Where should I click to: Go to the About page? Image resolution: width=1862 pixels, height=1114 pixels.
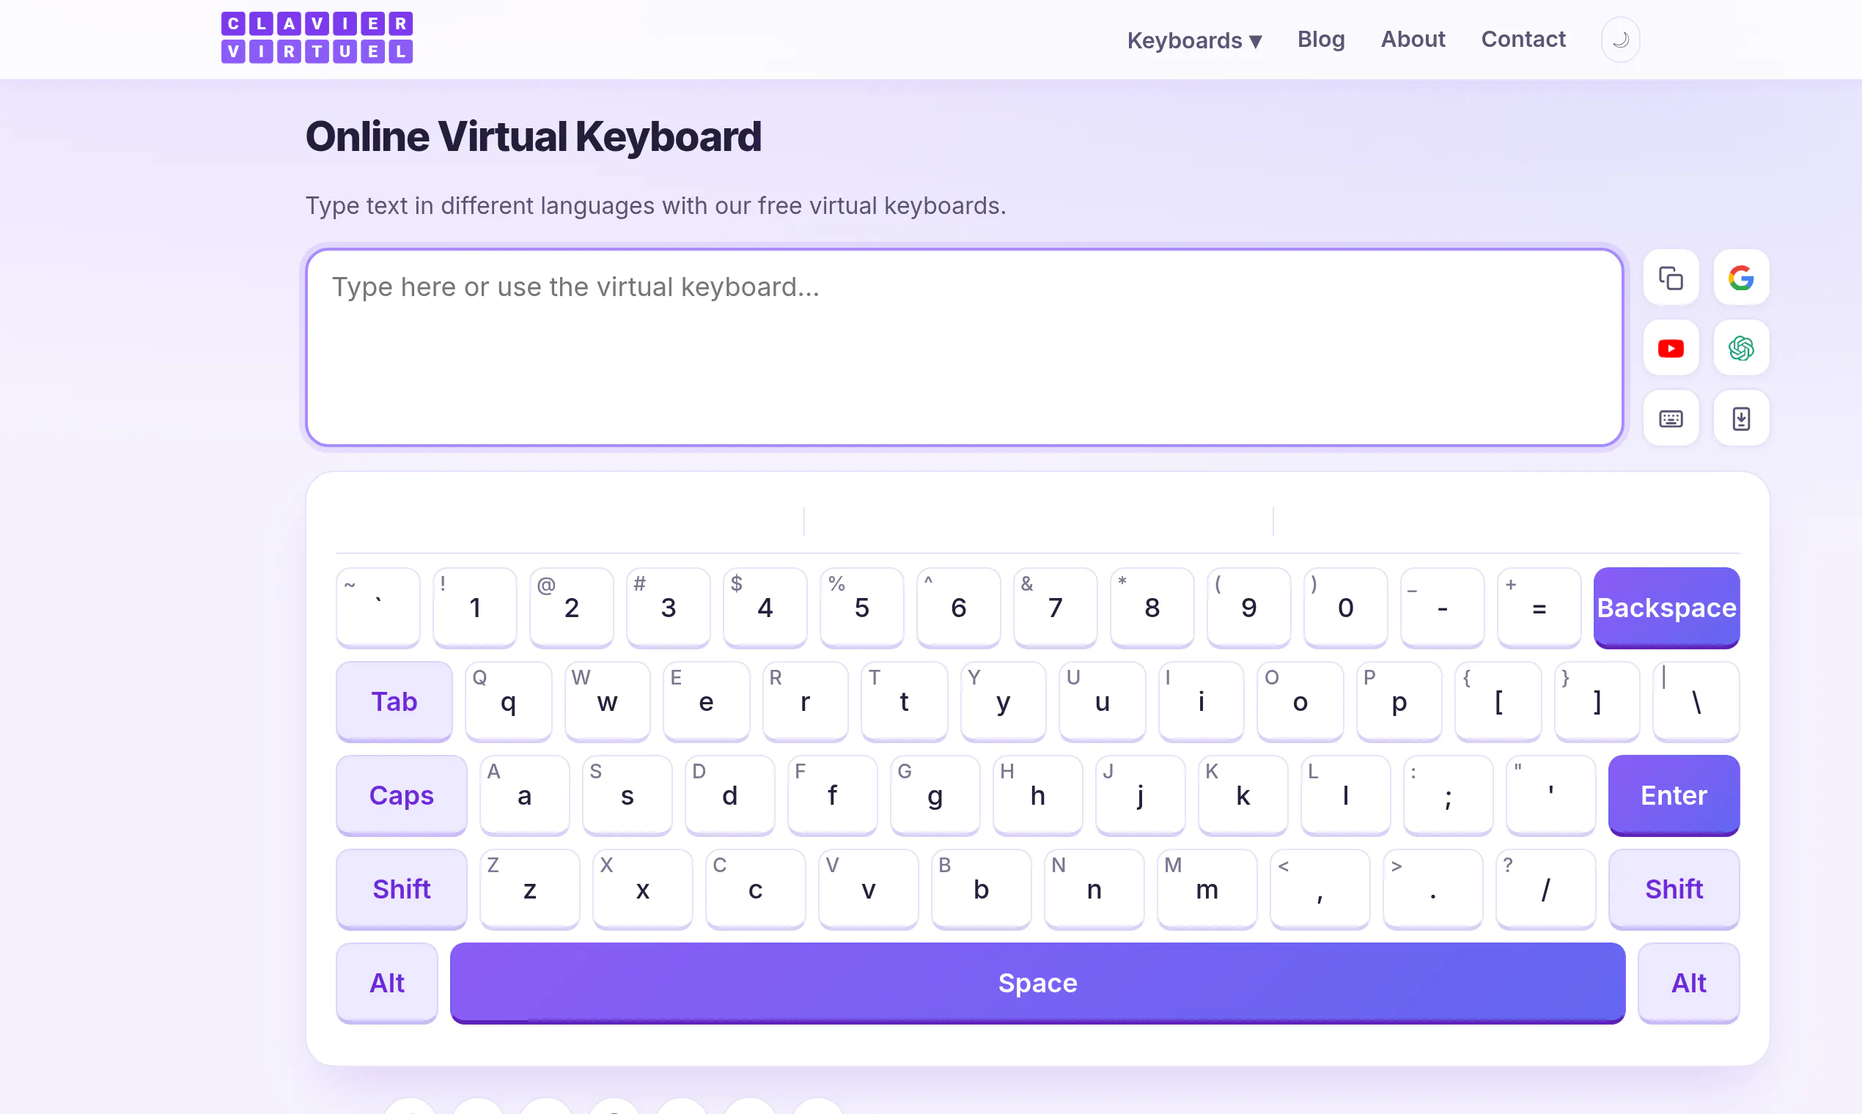pyautogui.click(x=1413, y=39)
